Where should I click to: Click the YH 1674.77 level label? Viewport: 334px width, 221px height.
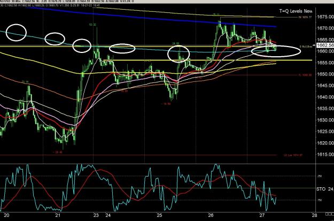click(306, 17)
